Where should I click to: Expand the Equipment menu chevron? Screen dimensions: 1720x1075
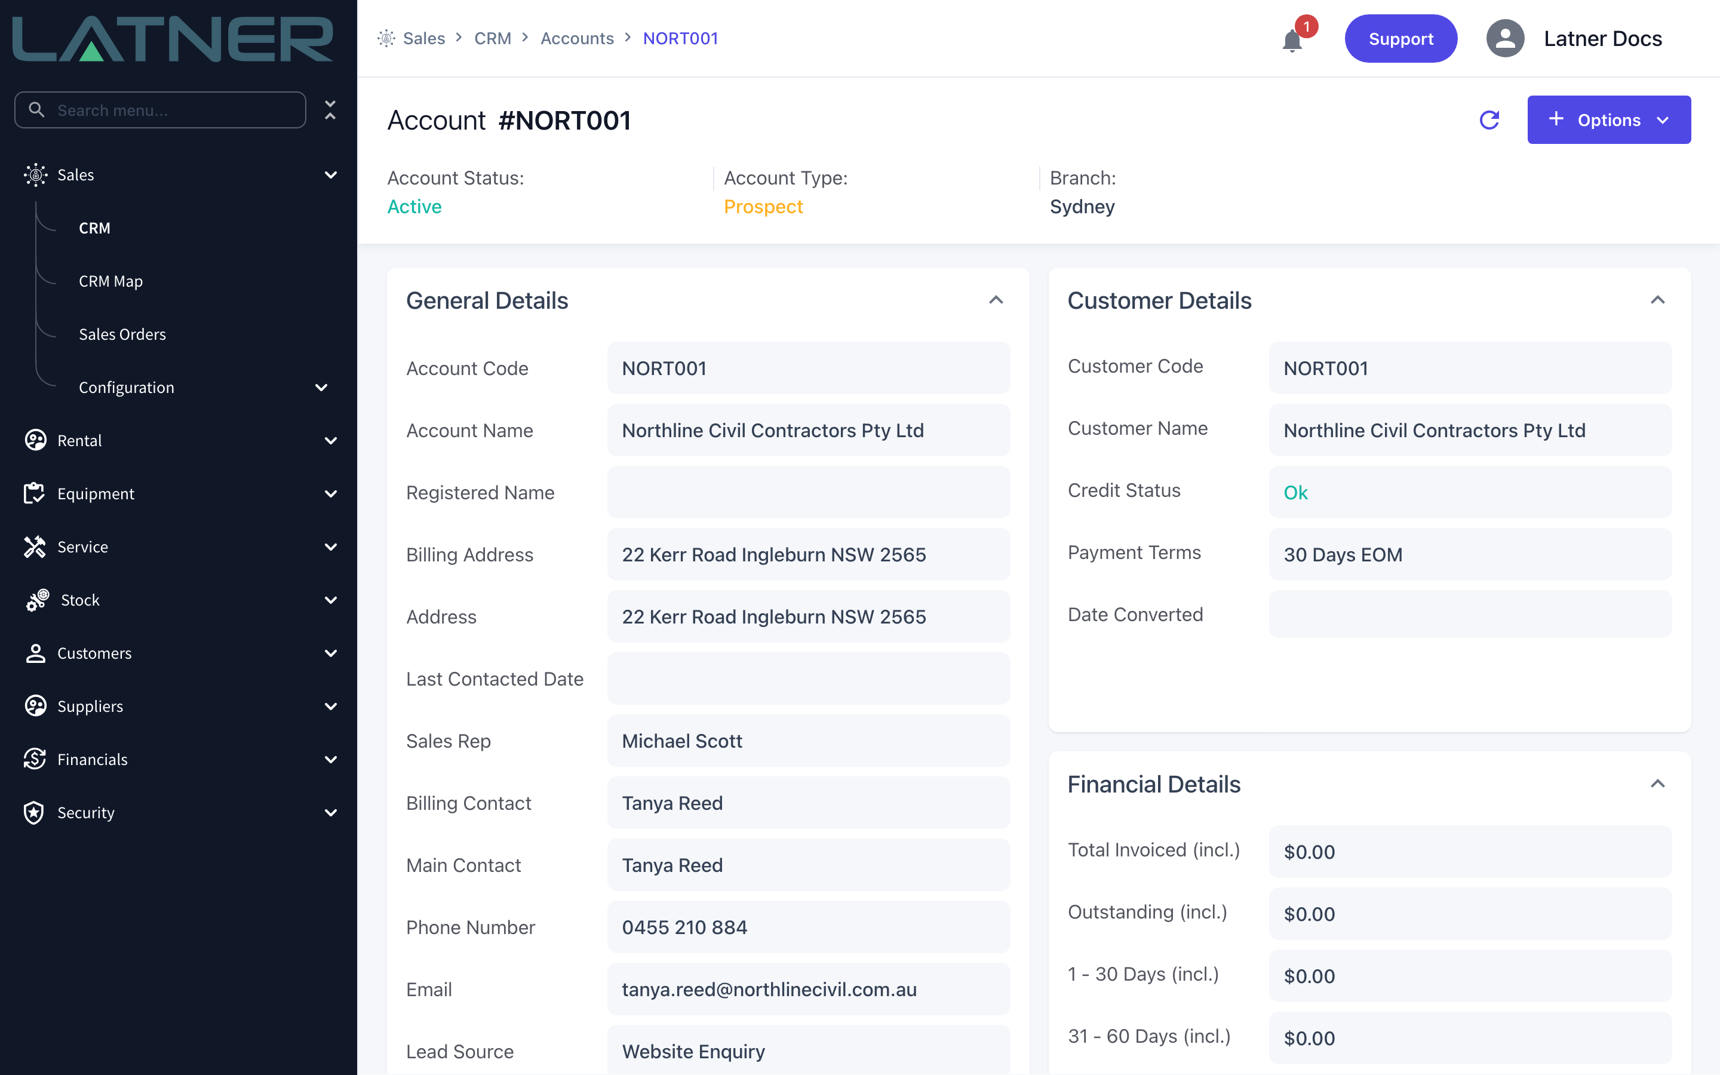click(x=330, y=493)
